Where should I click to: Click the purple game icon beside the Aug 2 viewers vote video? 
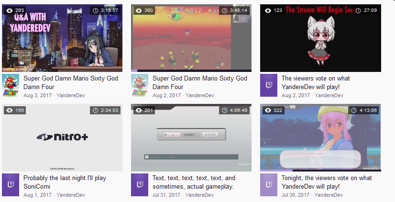pyautogui.click(x=269, y=85)
